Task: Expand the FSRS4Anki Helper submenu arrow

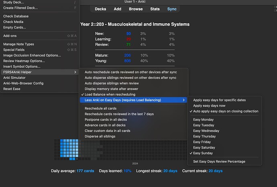Action: 75,72
